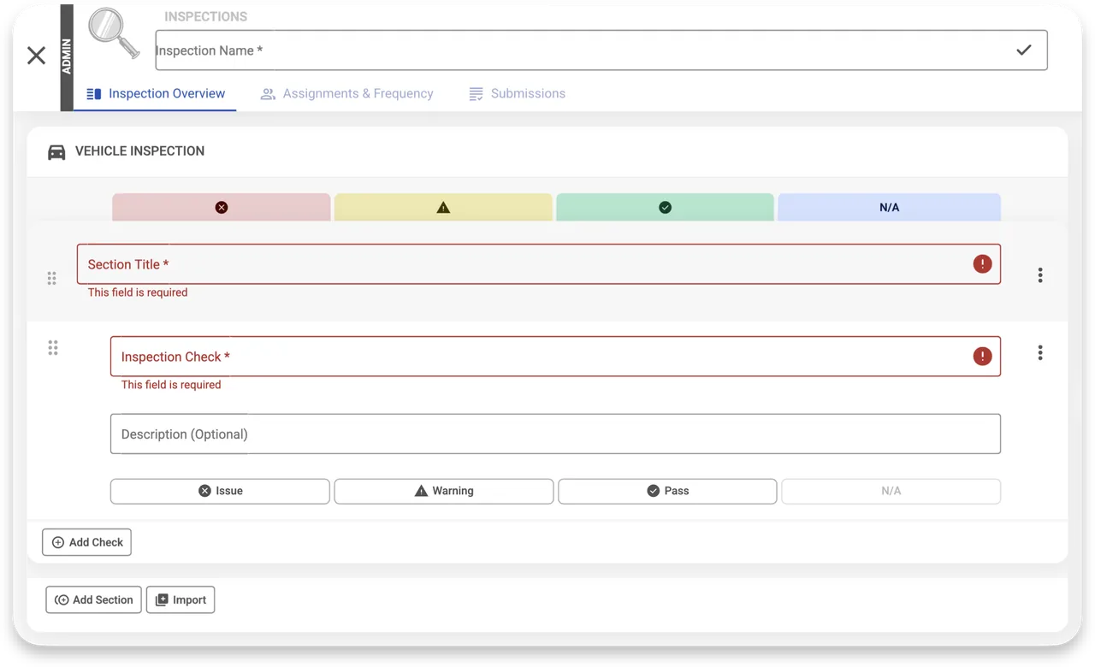Click the Add Section button
The image size is (1095, 667).
[x=93, y=599]
